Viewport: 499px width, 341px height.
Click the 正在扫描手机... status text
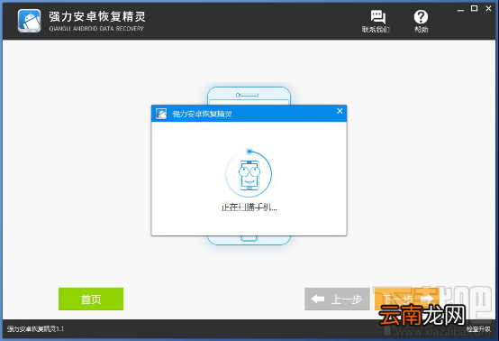(249, 207)
